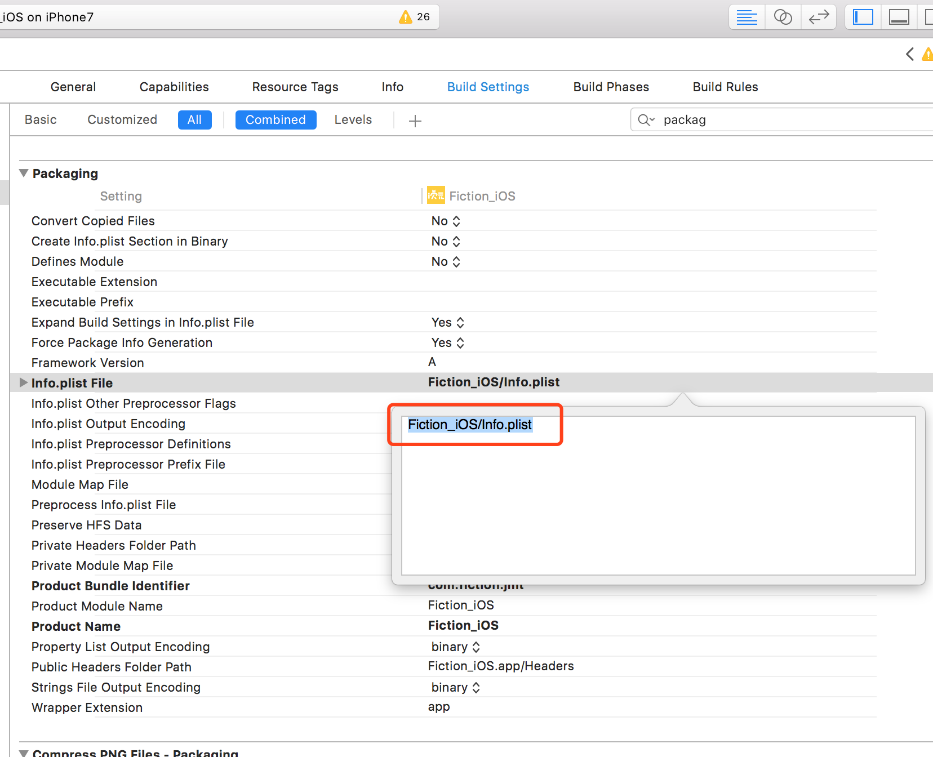The width and height of the screenshot is (933, 757).
Task: Show the standard editor
Action: [747, 17]
